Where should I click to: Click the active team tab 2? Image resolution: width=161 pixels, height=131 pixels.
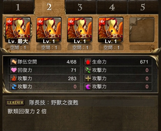50,7
